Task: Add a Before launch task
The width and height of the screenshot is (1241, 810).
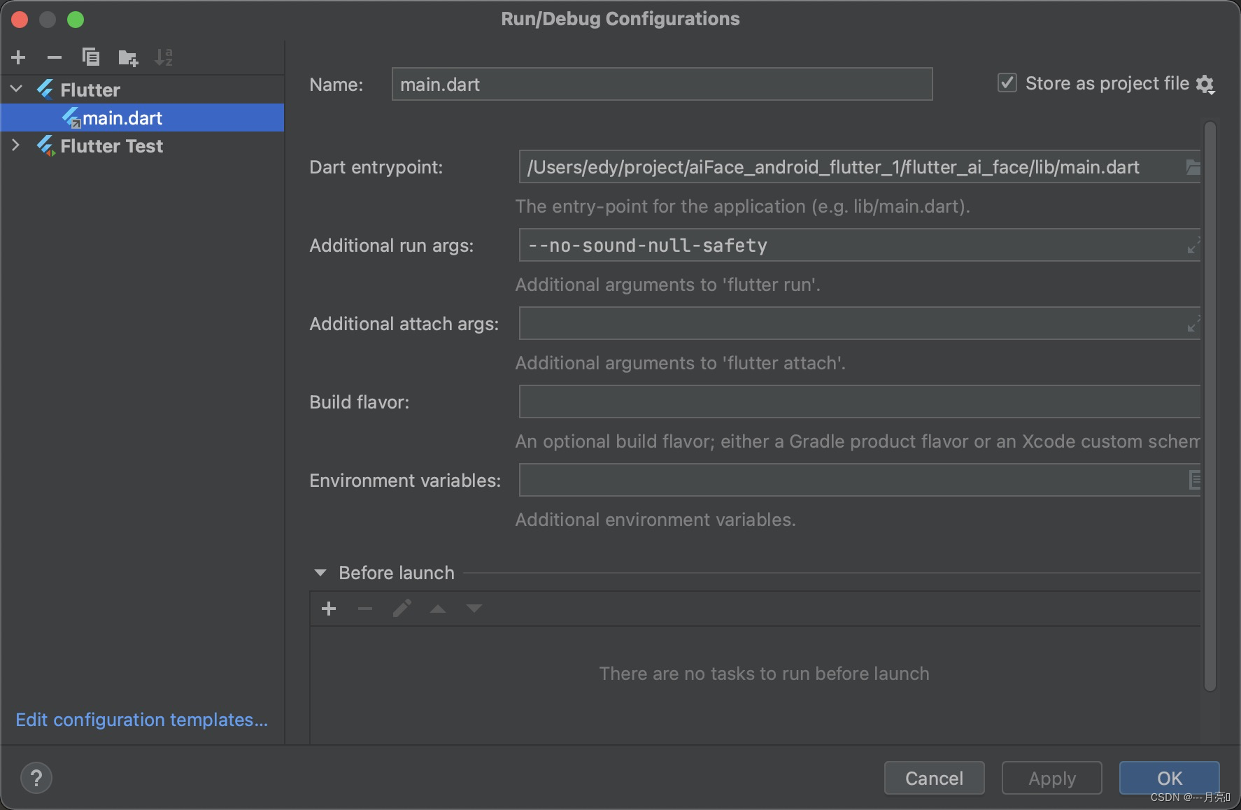Action: [329, 609]
